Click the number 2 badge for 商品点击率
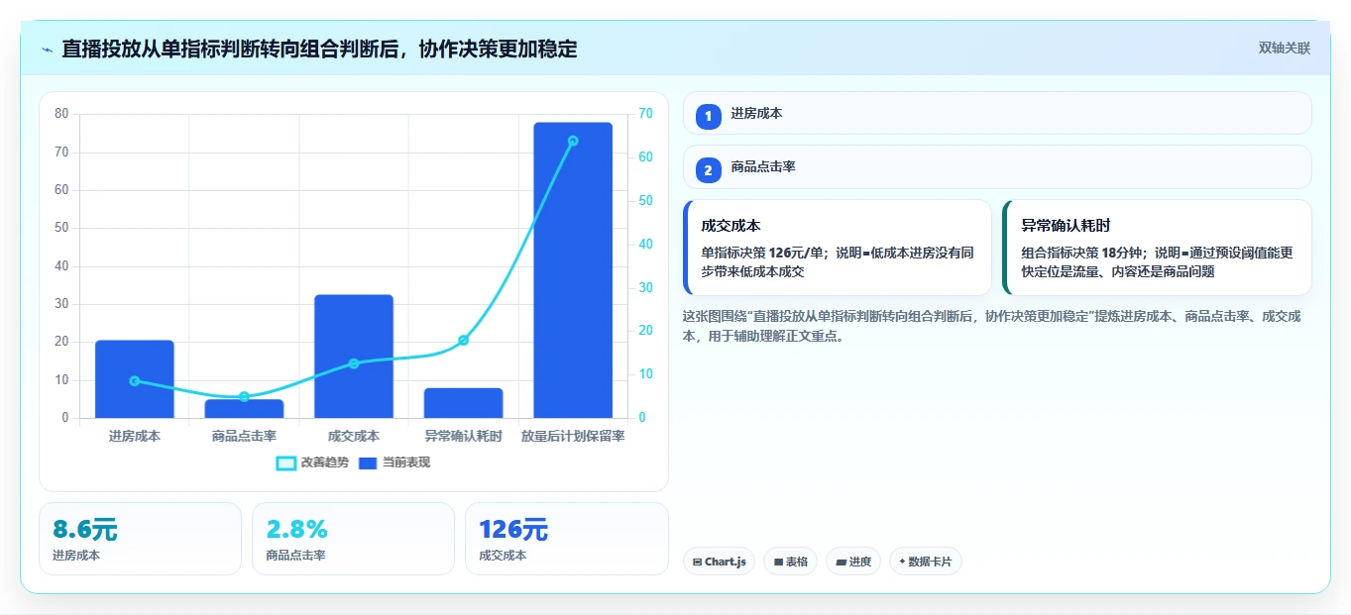This screenshot has height=615, width=1351. [708, 170]
